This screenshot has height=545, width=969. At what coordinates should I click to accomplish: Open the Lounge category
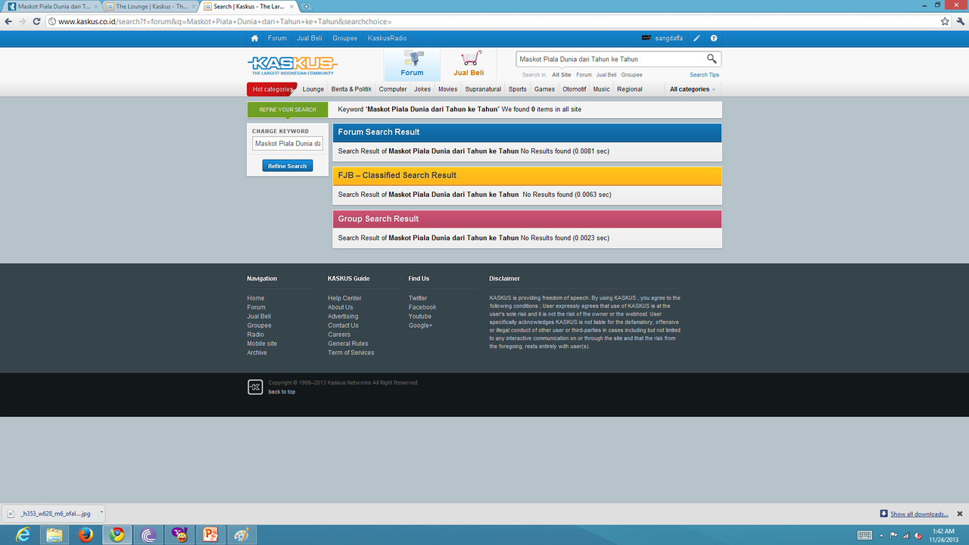(x=313, y=89)
